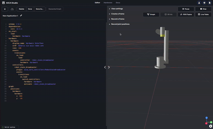Click the code editor vertical scrollbar

coord(106,74)
